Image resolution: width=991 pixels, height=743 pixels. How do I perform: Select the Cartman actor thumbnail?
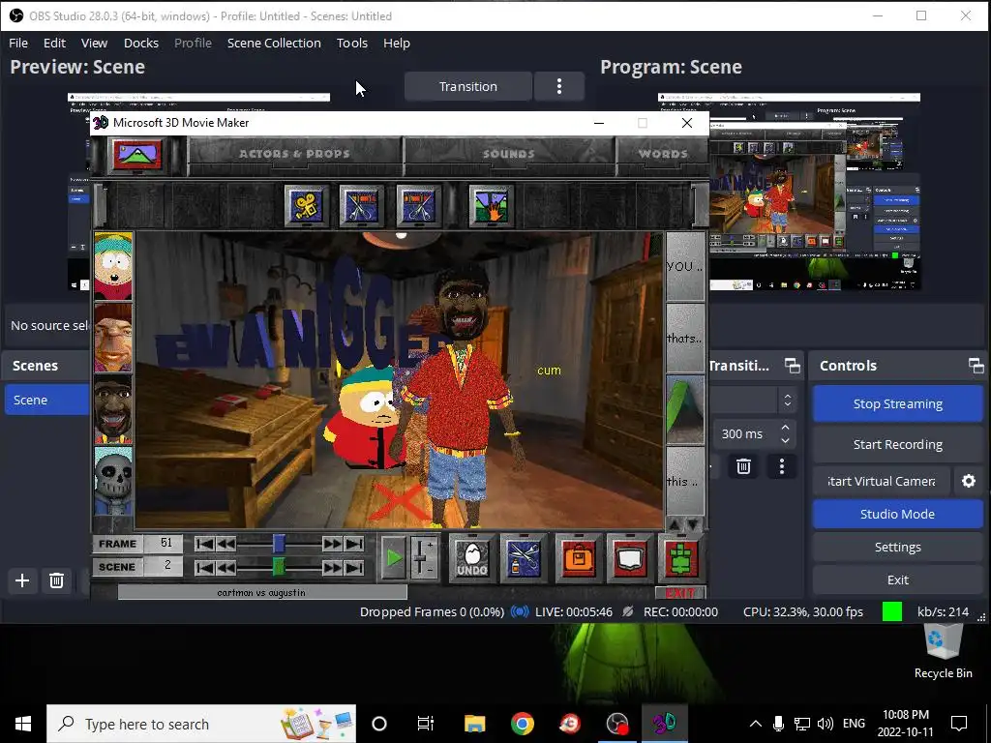(x=113, y=266)
